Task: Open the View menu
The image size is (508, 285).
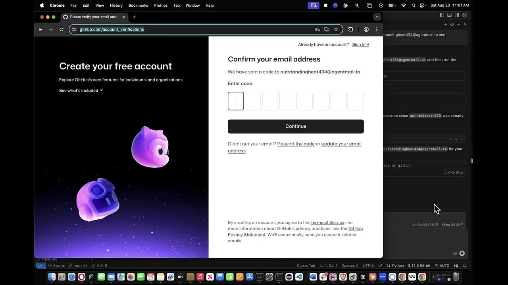Action: click(x=100, y=6)
